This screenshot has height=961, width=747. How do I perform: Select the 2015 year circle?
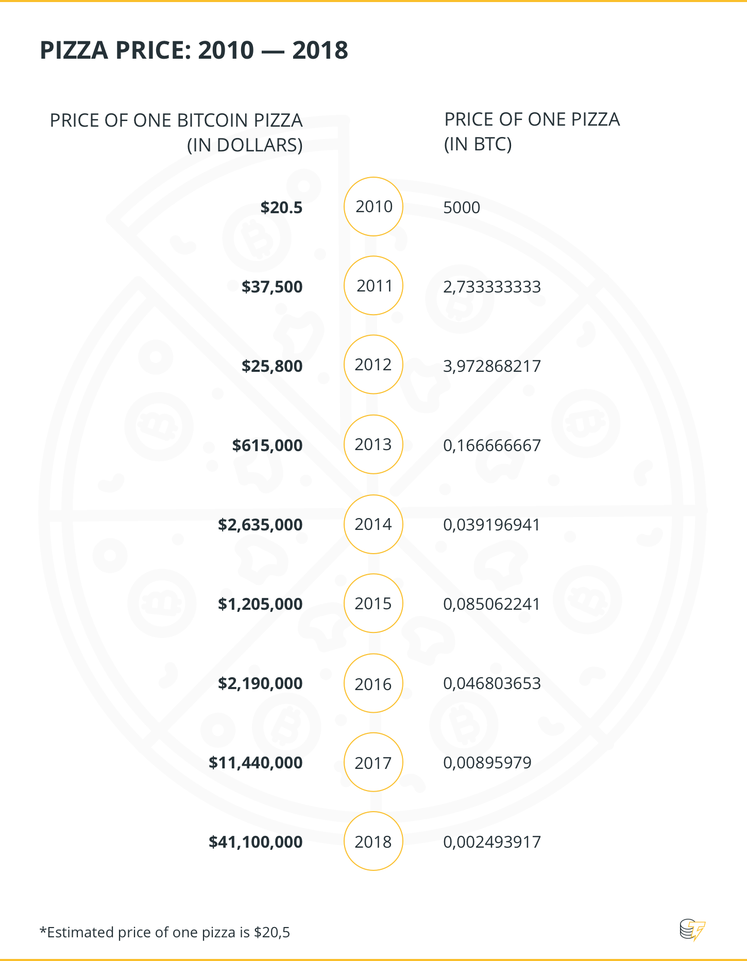(x=373, y=604)
